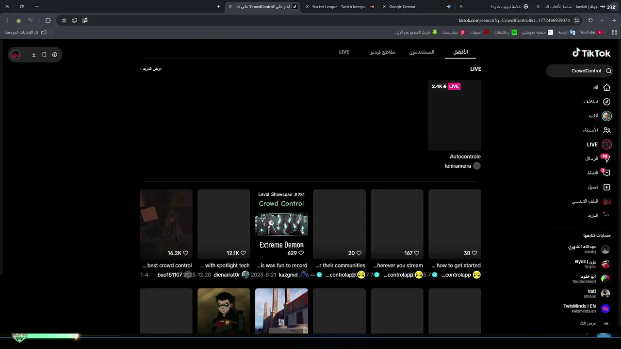This screenshot has width=621, height=349.
Task: Click the TikTok logo
Action: (591, 53)
